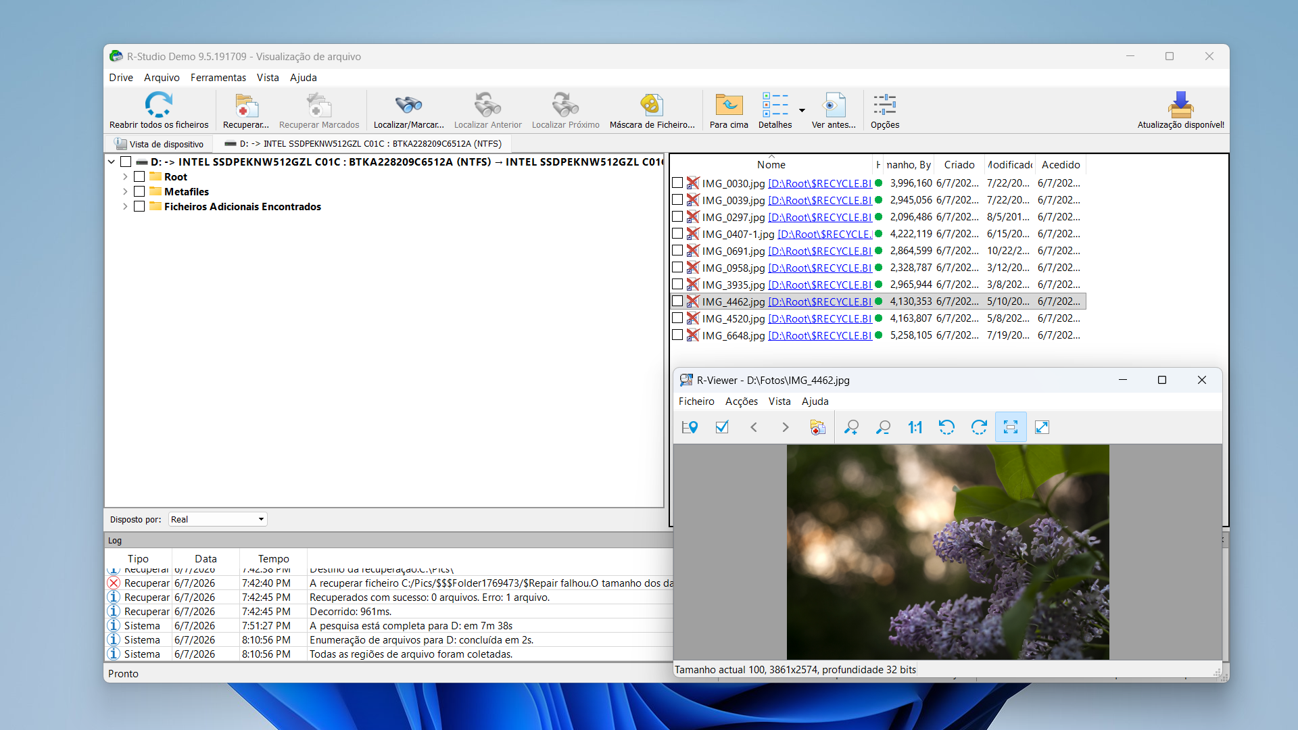Rotate image counterclockwise in R-Viewer
The image size is (1298, 730).
(x=946, y=427)
